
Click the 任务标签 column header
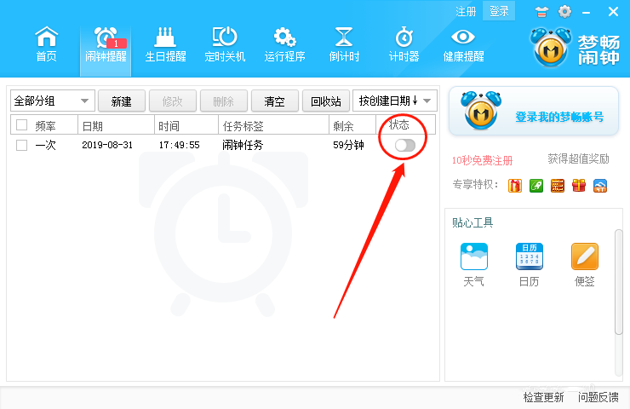click(x=273, y=126)
